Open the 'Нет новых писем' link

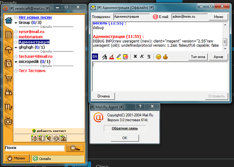click(x=35, y=17)
